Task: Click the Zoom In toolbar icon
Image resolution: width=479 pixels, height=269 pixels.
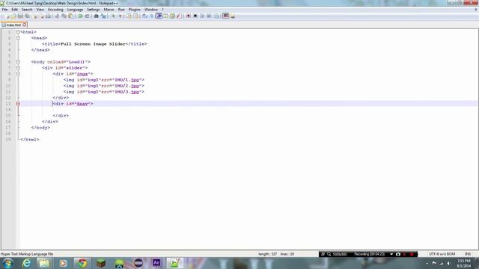Action: point(113,16)
